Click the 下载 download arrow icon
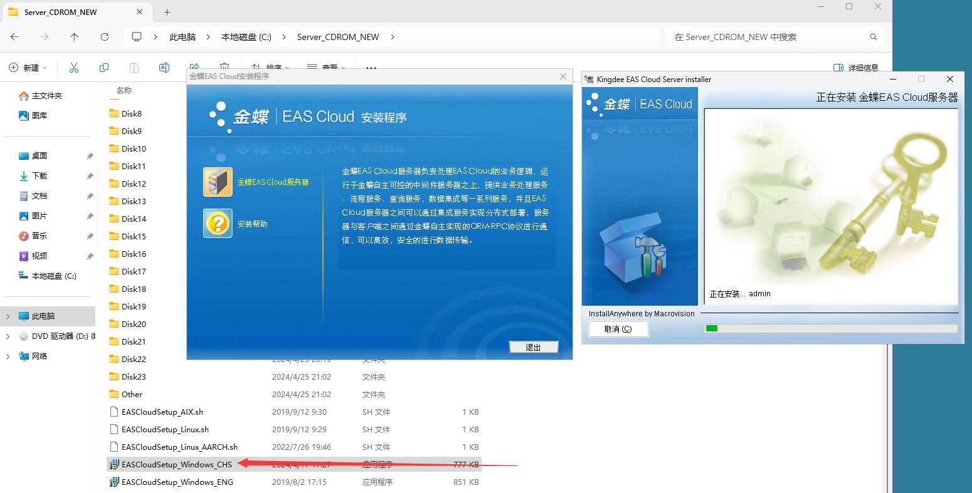 [x=24, y=176]
